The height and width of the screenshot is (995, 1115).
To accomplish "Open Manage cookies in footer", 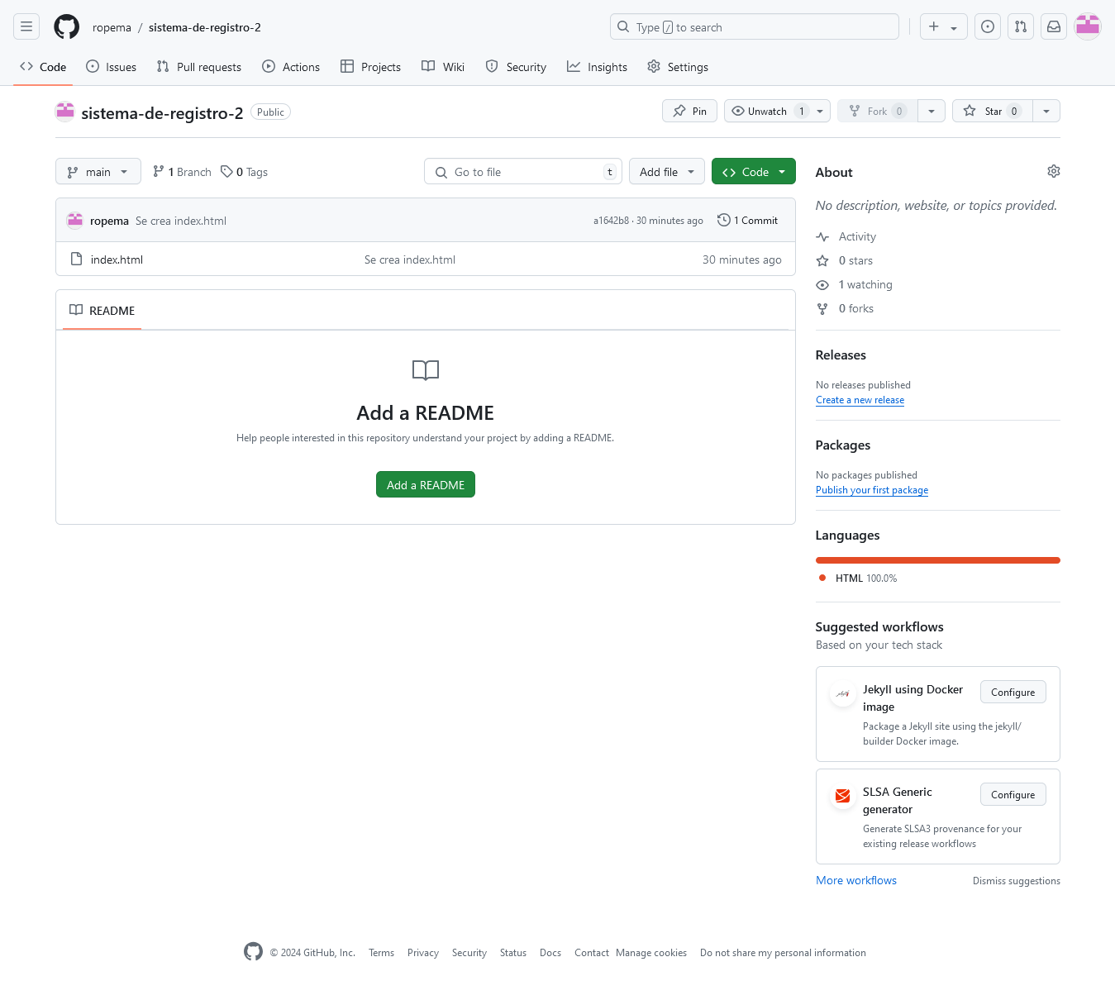I will [x=651, y=953].
